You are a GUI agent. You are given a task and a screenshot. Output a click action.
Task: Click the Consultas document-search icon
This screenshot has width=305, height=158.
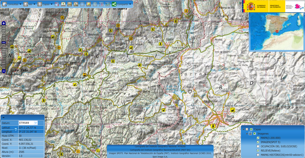coord(5,4)
